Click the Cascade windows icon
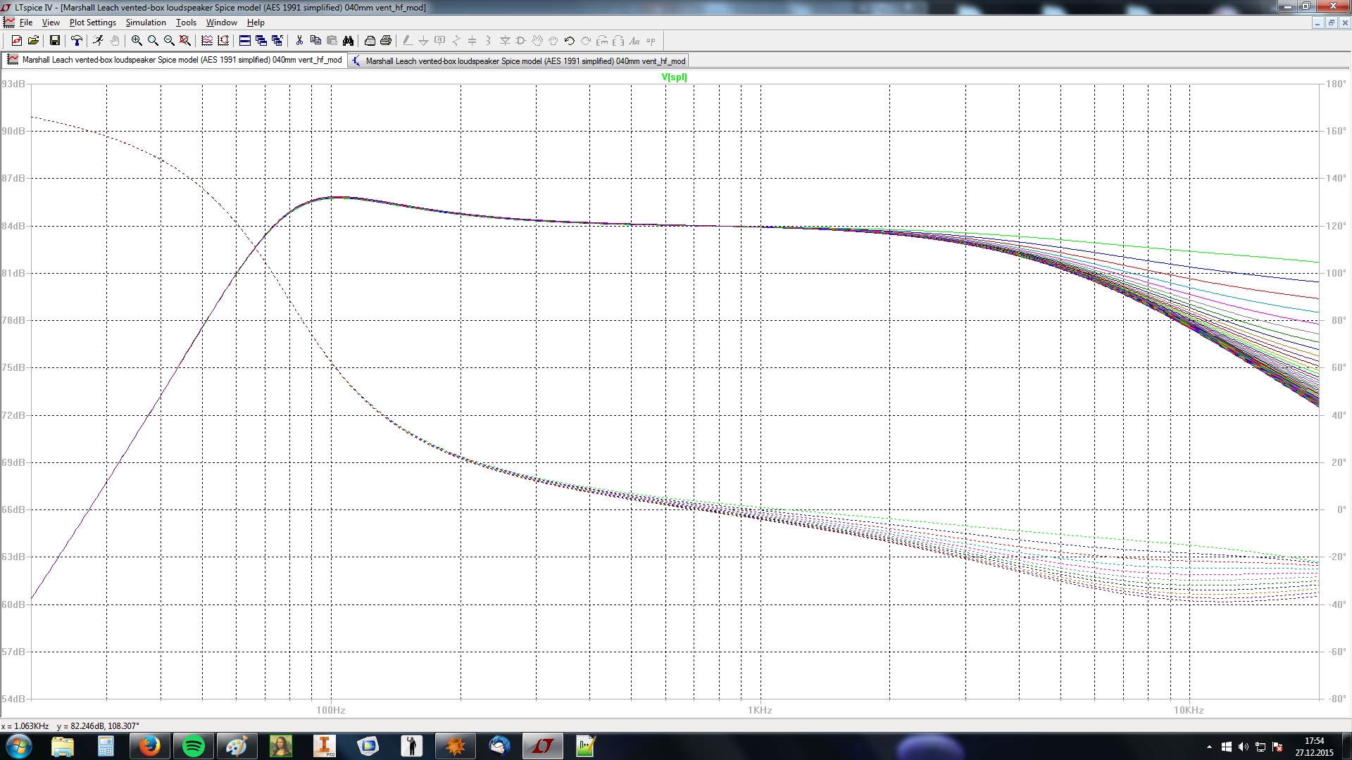This screenshot has width=1352, height=760. point(261,41)
